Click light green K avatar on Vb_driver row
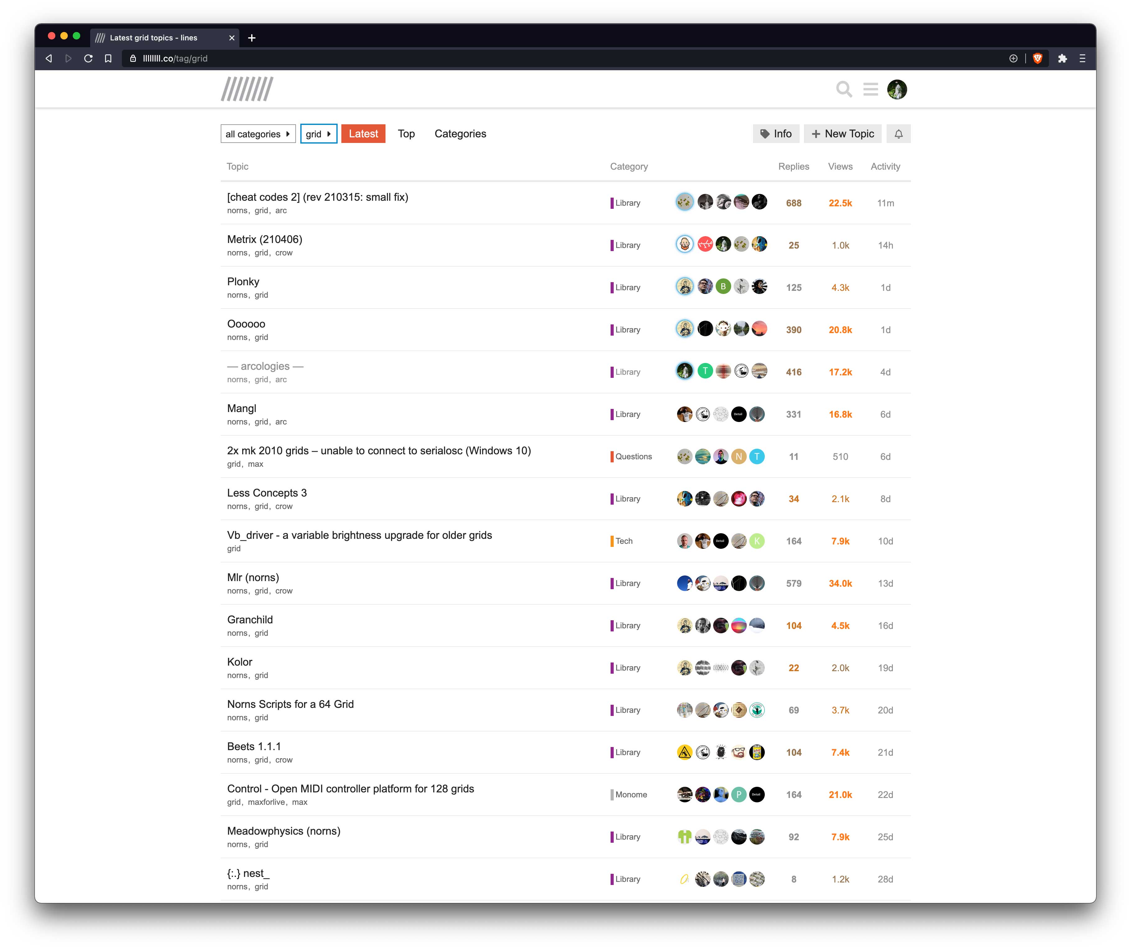The image size is (1131, 949). [757, 541]
